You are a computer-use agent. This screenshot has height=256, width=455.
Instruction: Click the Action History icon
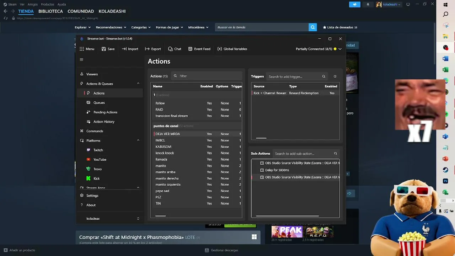[89, 122]
